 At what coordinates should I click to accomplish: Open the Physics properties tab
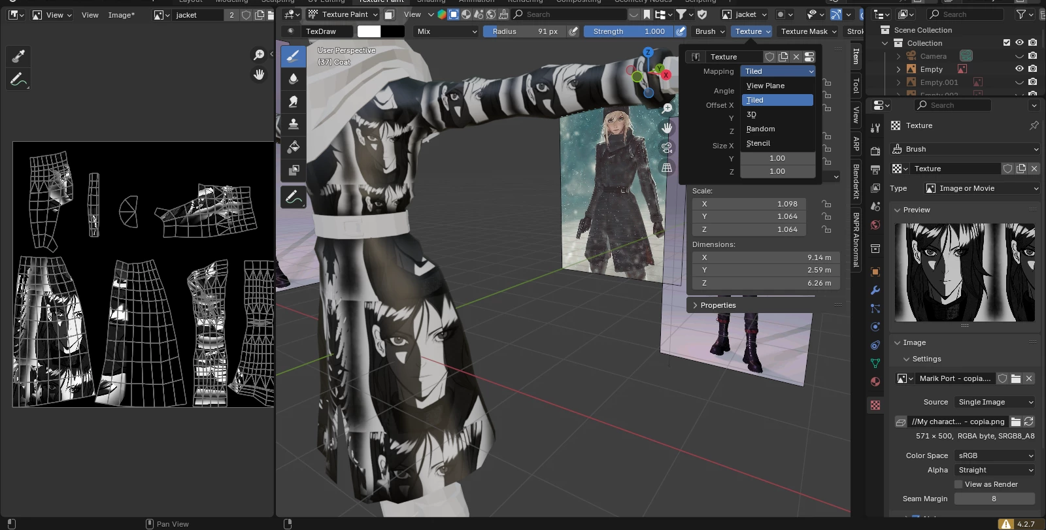tap(875, 327)
